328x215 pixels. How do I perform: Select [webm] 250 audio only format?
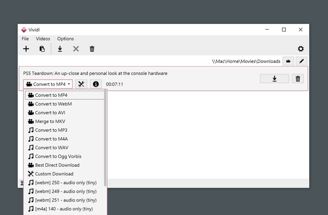pos(65,182)
